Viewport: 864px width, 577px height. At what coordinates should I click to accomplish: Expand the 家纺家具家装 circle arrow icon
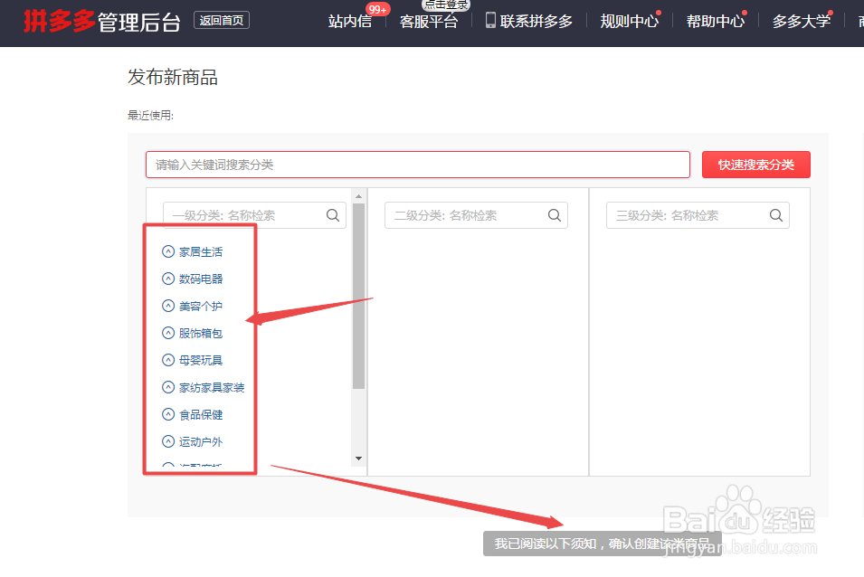click(x=168, y=387)
